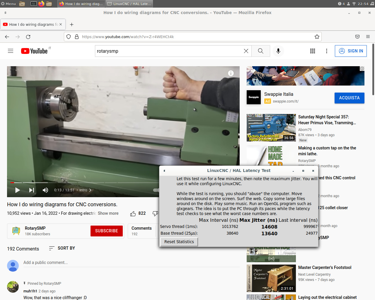Screen dimensions: 375x300
Task: Click the Add a public comment field
Action: [131, 262]
